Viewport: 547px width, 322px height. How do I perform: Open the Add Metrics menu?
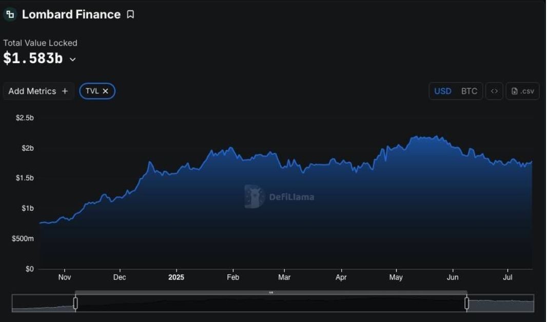click(38, 91)
